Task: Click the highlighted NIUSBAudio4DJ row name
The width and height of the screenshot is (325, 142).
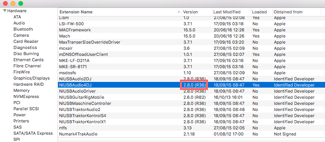Action: (75, 85)
